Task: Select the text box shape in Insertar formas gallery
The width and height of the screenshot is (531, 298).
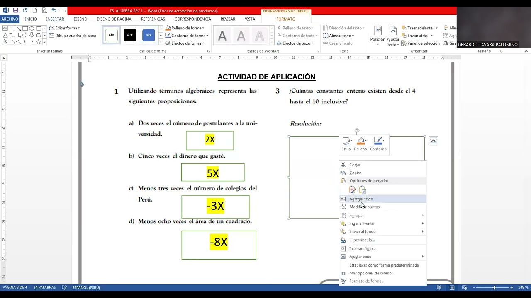Action: pos(5,28)
